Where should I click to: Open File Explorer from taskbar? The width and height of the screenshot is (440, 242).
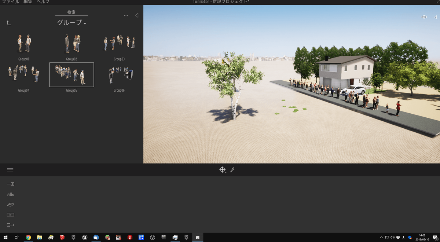[39, 237]
